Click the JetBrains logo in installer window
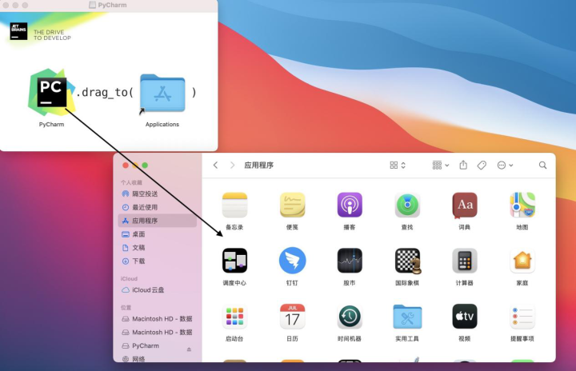 coord(18,32)
